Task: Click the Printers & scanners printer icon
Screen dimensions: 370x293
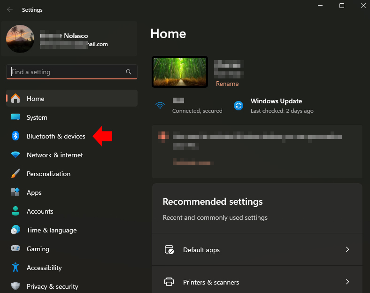Action: pos(169,282)
